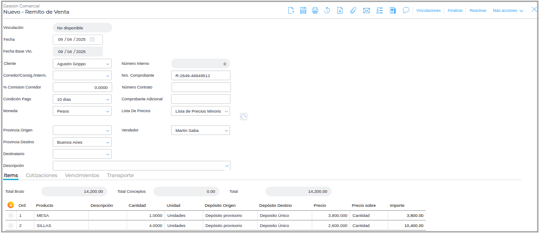This screenshot has height=234, width=540.
Task: Remove the MESA row with its X icon
Action: point(11,216)
